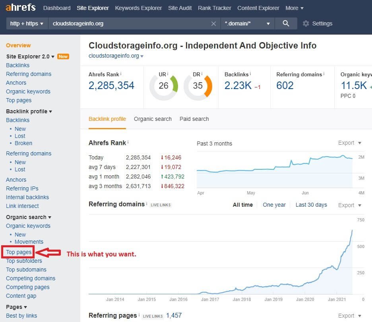Viewport: 372px width, 322px height.
Task: Click the 2.23K backlinks count
Action: point(238,85)
